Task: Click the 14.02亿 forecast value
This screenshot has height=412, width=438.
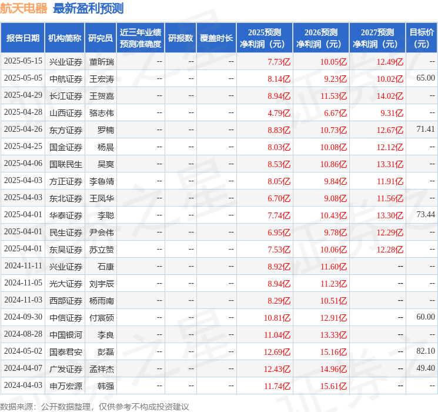Action: (x=390, y=96)
